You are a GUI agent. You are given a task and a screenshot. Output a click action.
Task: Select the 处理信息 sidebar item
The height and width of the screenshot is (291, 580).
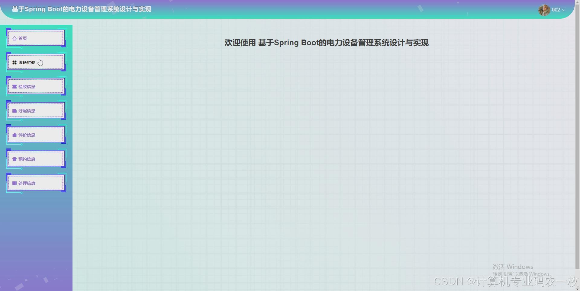pos(35,183)
